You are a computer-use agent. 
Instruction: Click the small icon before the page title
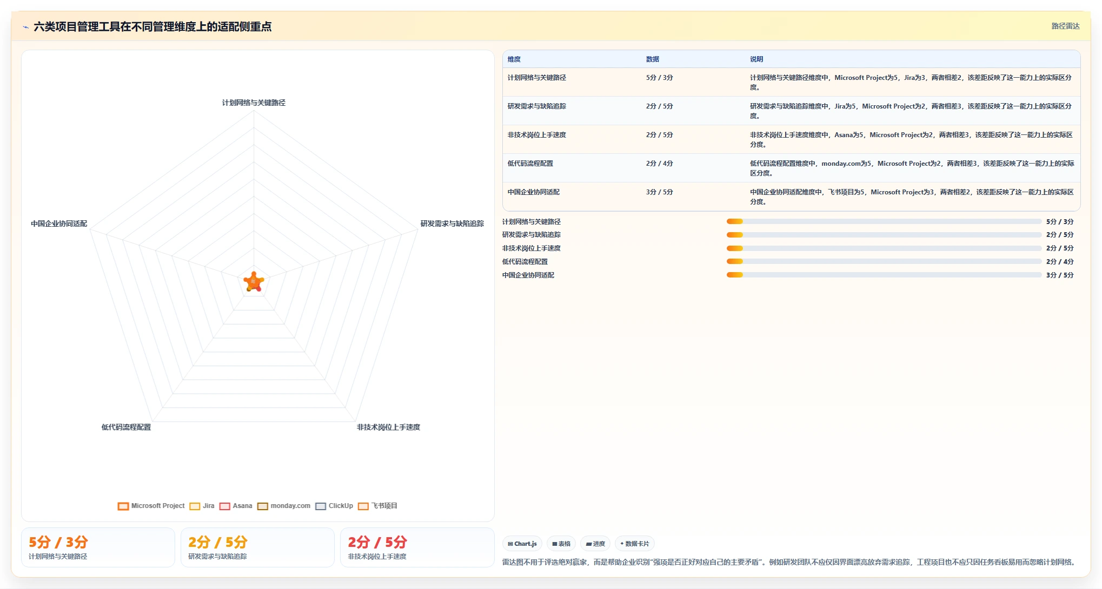[x=25, y=27]
